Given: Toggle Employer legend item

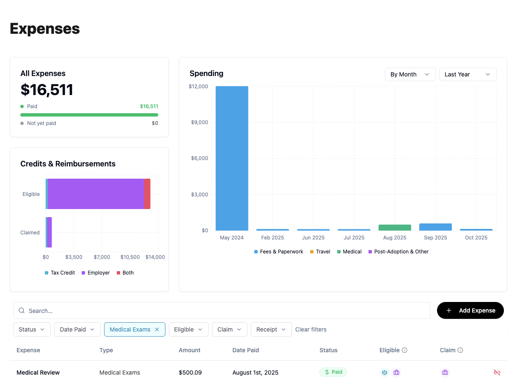Looking at the screenshot, I should click(x=96, y=273).
